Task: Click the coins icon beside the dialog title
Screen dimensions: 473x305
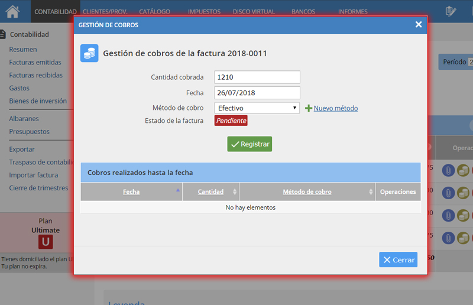Action: (89, 53)
